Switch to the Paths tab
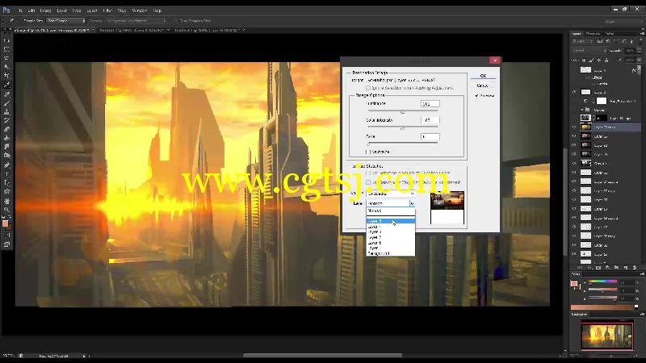This screenshot has height=363, width=646. [610, 34]
